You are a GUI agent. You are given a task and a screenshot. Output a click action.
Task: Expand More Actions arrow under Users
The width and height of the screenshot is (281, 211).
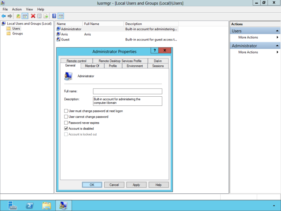coord(277,37)
